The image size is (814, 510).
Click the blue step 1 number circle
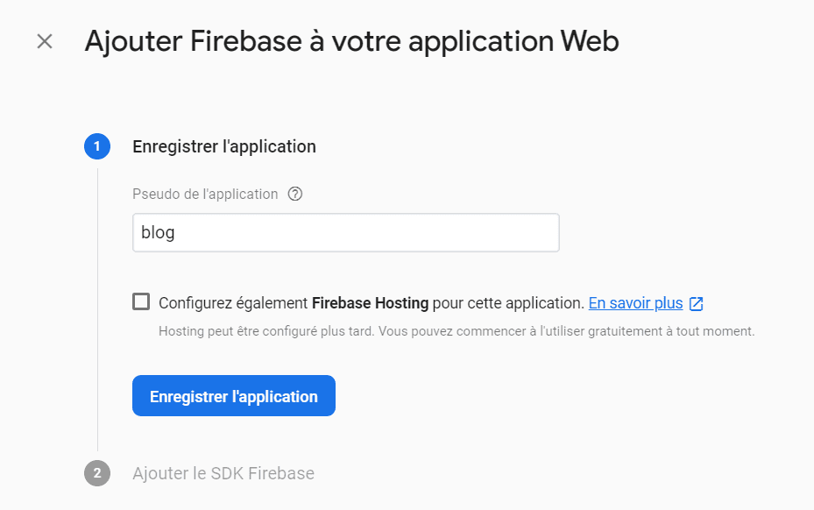tap(97, 146)
